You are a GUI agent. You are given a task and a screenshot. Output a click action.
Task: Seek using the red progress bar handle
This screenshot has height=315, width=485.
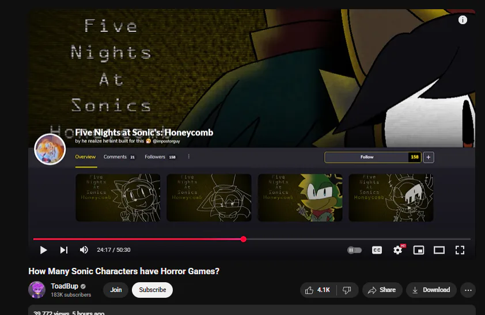244,239
